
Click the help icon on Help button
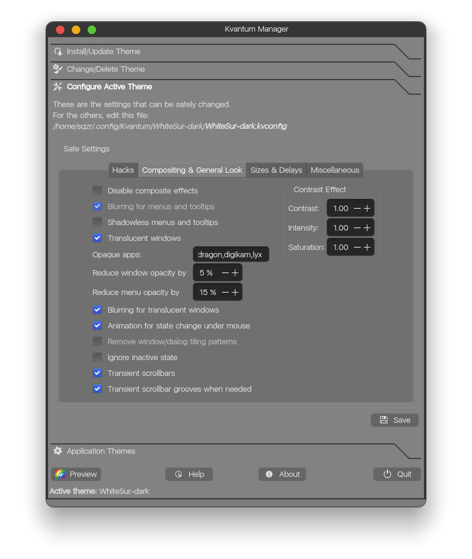[179, 474]
